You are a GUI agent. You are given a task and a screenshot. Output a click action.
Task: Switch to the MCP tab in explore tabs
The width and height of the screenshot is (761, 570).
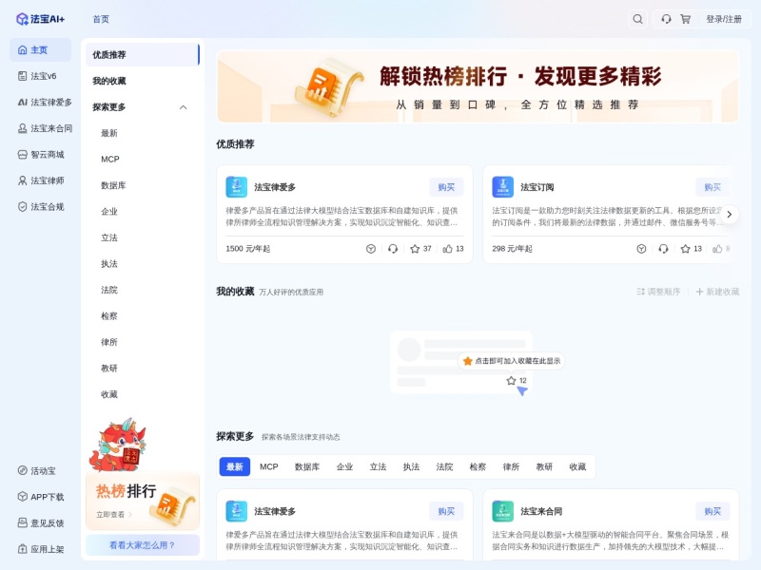click(x=269, y=466)
